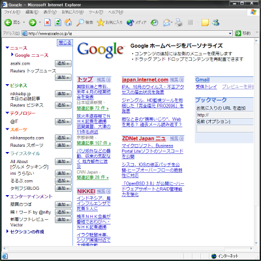Stop page loading with the red X icon

(48, 22)
